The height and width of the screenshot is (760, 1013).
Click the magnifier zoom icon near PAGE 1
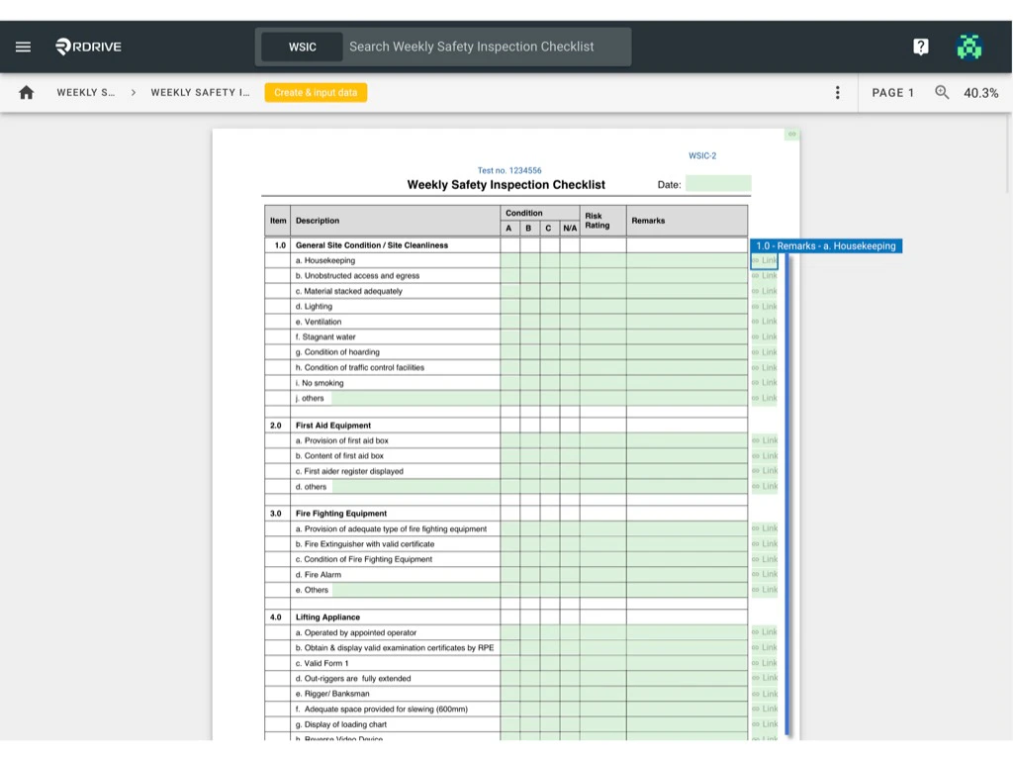[940, 92]
